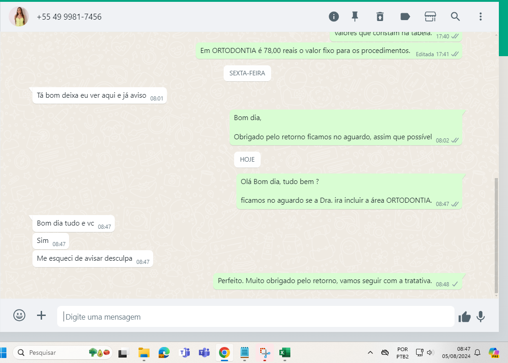The height and width of the screenshot is (363, 508).
Task: Open Microsoft Edge from taskbar
Action: [x=164, y=352]
